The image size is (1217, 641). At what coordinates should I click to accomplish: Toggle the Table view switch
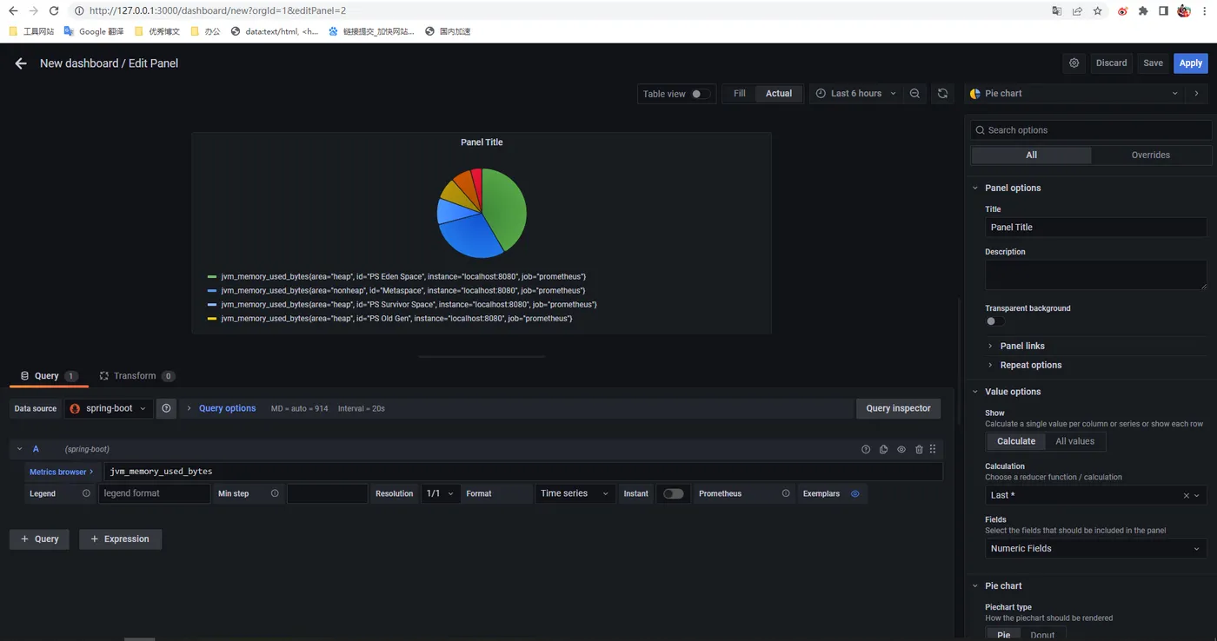[x=700, y=94]
